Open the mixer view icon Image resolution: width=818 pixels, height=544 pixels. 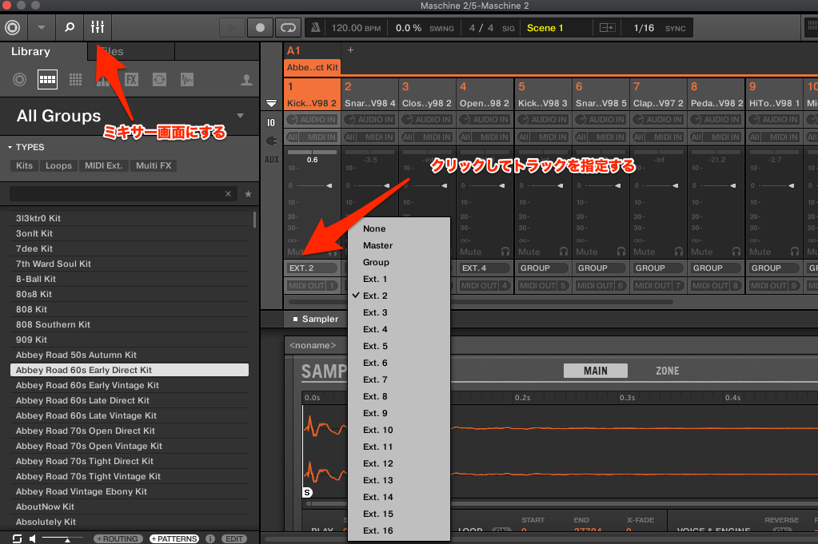[x=98, y=27]
